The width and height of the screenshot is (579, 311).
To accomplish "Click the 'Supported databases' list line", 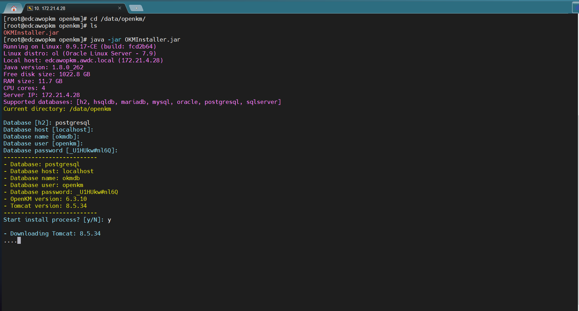I will [x=142, y=102].
